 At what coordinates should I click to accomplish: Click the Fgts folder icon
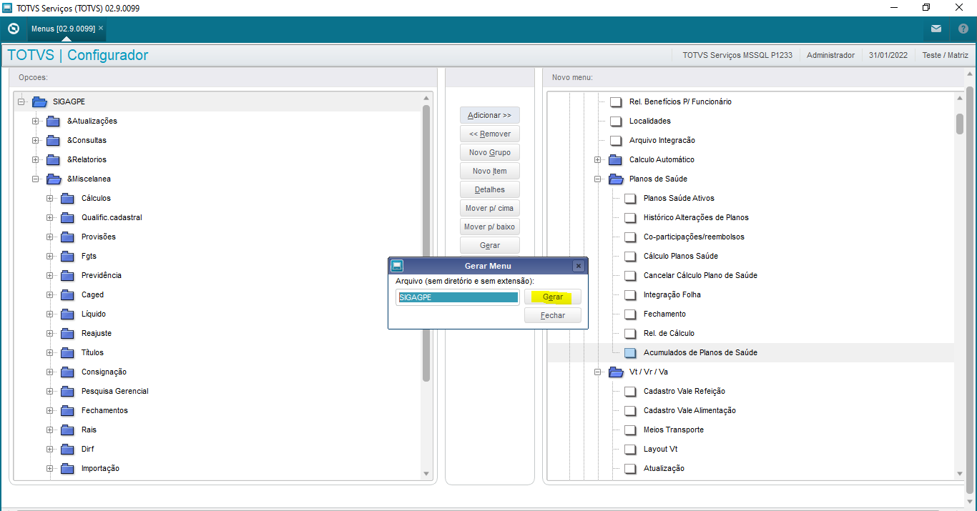click(68, 256)
